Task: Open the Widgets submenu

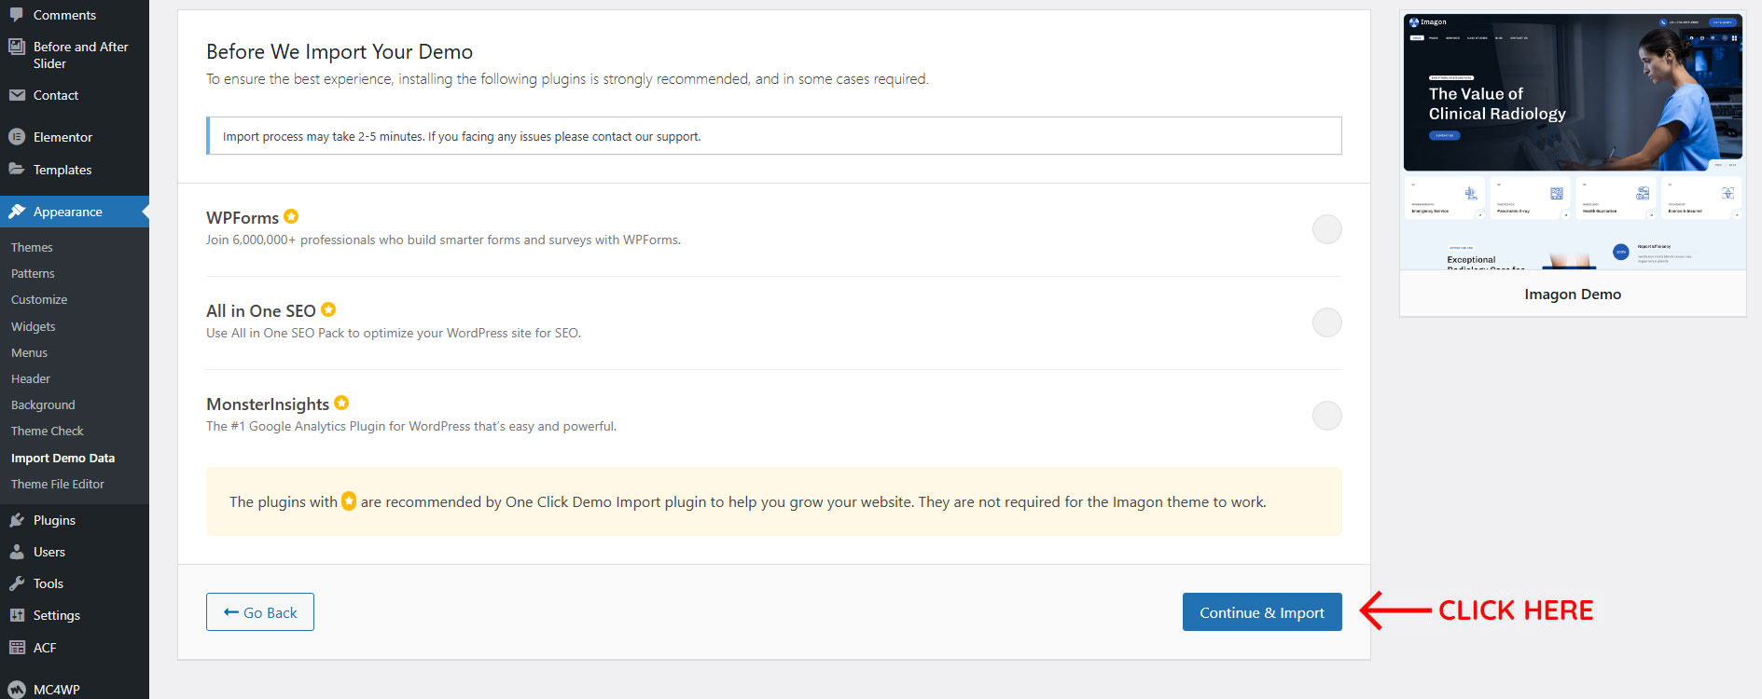Action: click(34, 326)
